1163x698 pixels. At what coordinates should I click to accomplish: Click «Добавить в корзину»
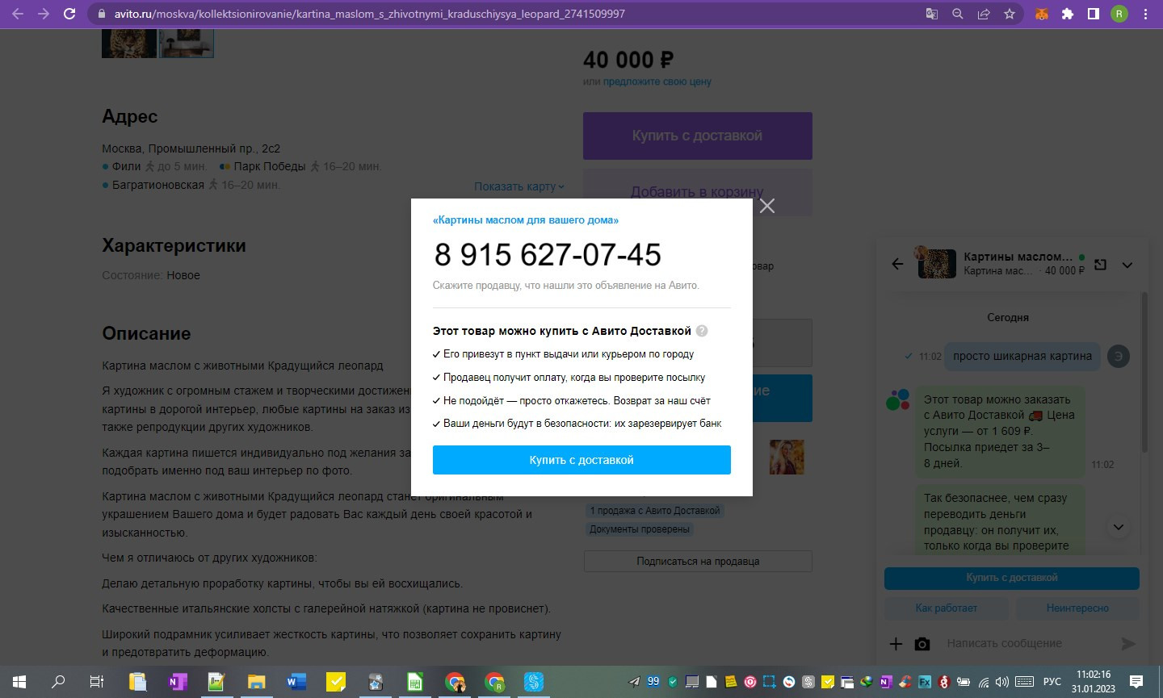tap(698, 191)
